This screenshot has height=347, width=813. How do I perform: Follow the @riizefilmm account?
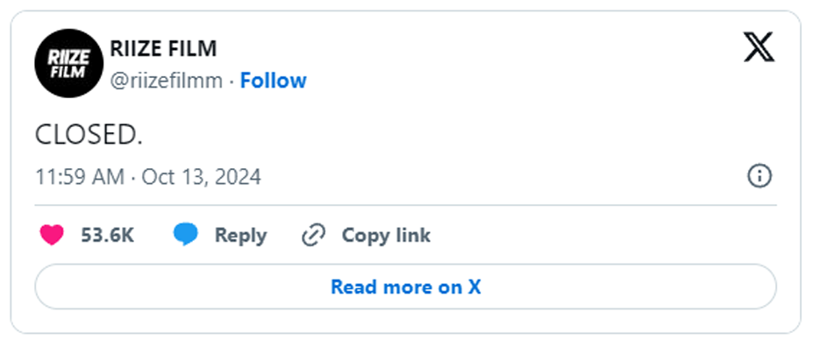coord(274,81)
